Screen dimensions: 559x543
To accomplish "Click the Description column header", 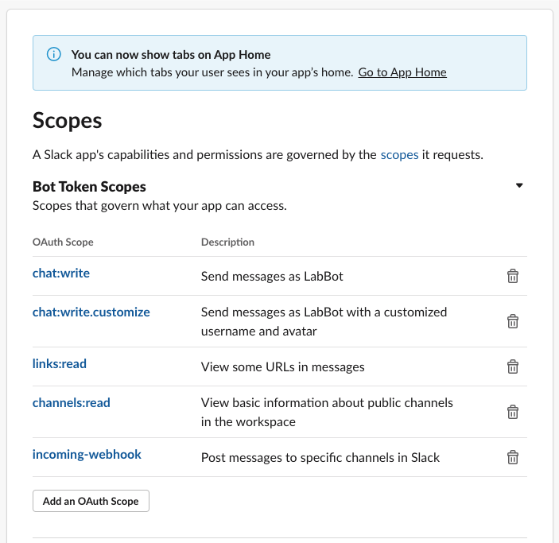I will [x=227, y=242].
